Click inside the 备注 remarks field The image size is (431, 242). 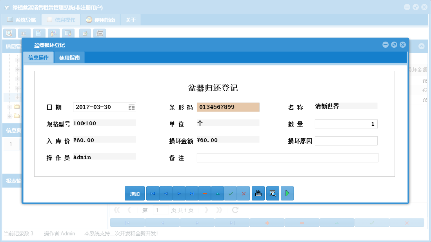point(287,158)
